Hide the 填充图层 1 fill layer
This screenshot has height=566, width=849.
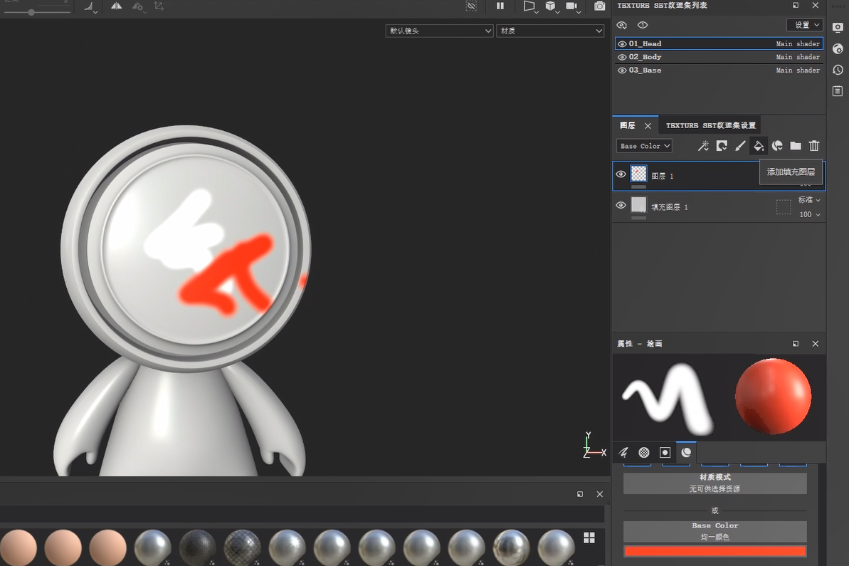[x=621, y=206]
